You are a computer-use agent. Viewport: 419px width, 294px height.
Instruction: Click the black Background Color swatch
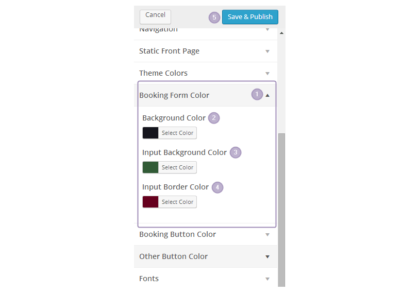150,133
